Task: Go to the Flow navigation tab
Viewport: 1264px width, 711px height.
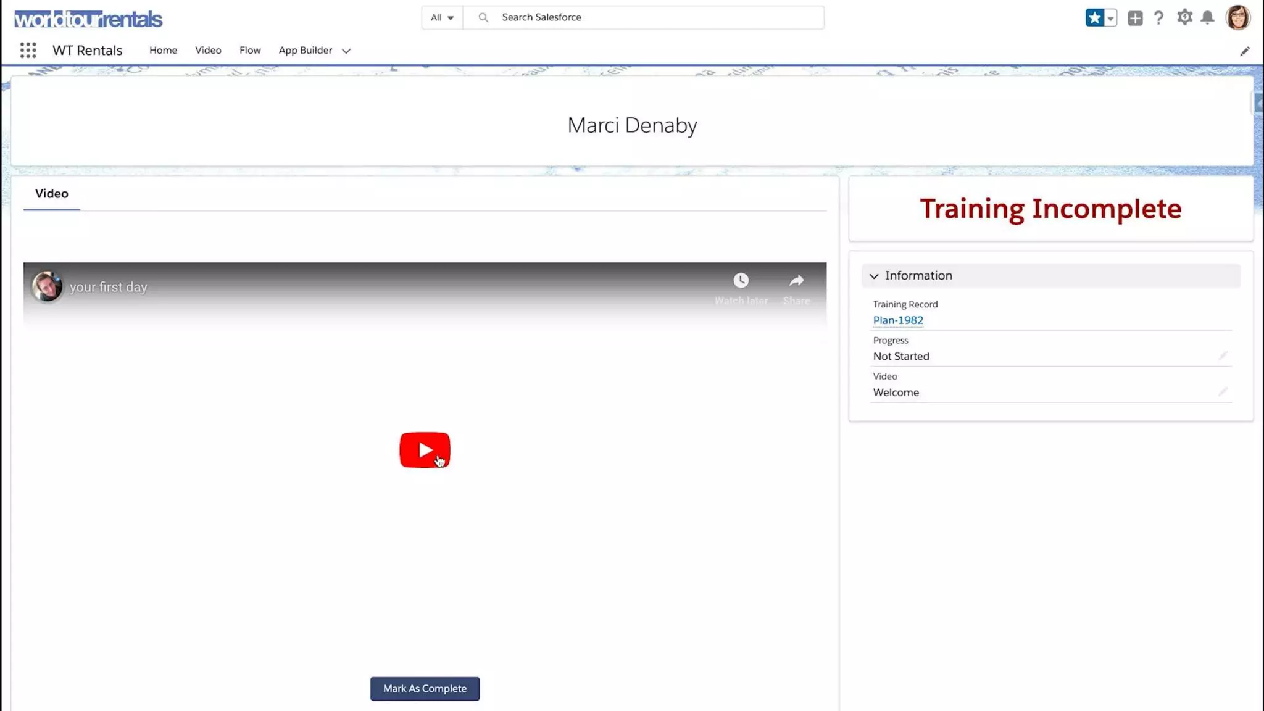Action: [x=250, y=50]
